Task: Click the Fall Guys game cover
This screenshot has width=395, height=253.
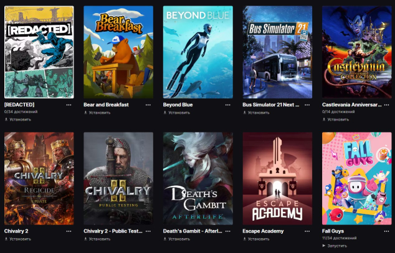Action: coord(357,178)
